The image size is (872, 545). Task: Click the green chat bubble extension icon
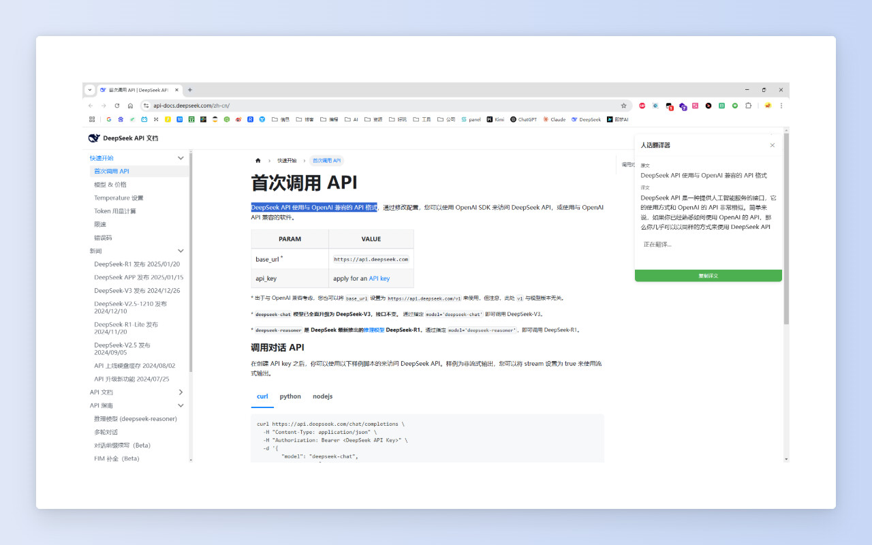coord(735,106)
